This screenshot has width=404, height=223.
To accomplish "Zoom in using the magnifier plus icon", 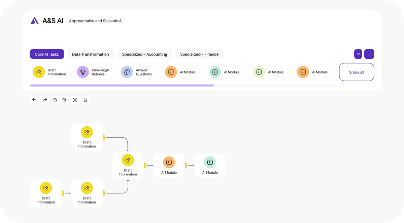I will (x=64, y=100).
